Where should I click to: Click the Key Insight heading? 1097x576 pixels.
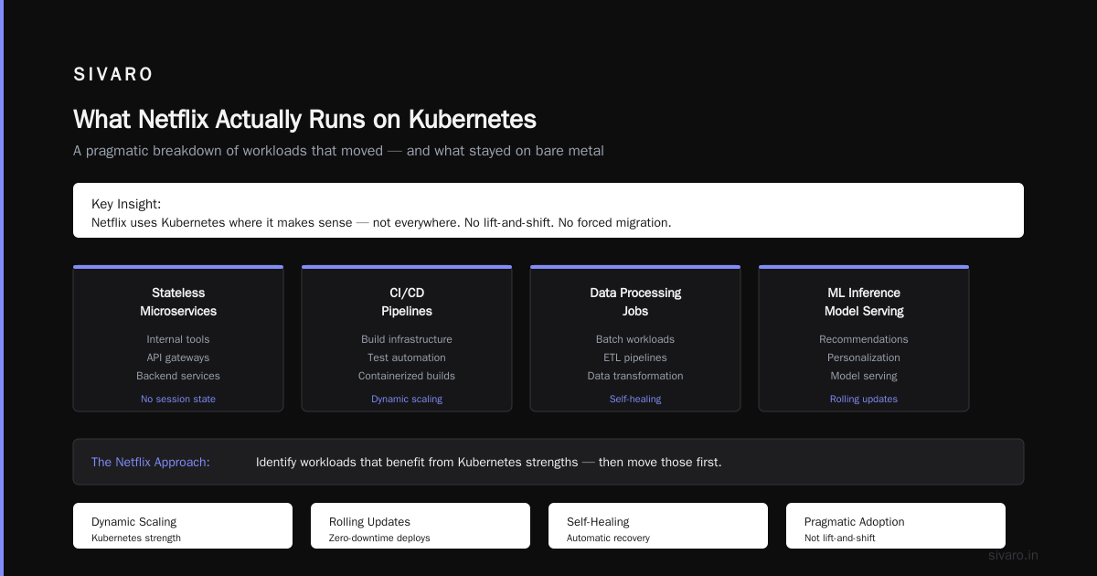(126, 204)
